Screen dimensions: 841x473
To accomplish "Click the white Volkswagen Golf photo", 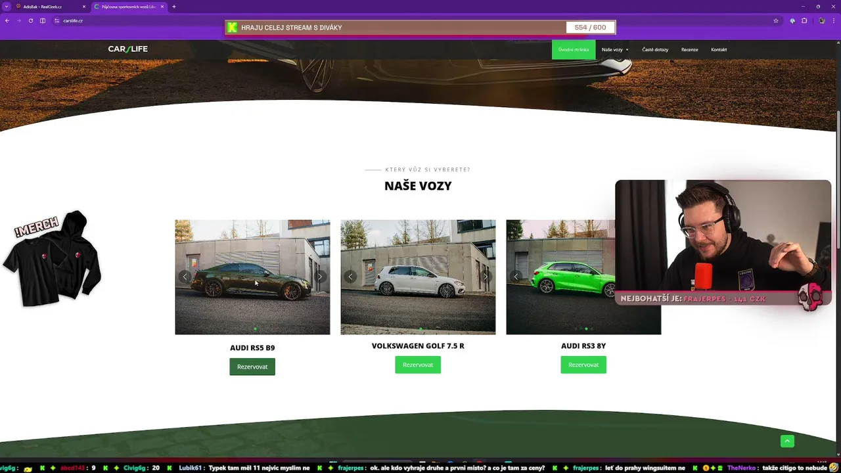I will [418, 277].
